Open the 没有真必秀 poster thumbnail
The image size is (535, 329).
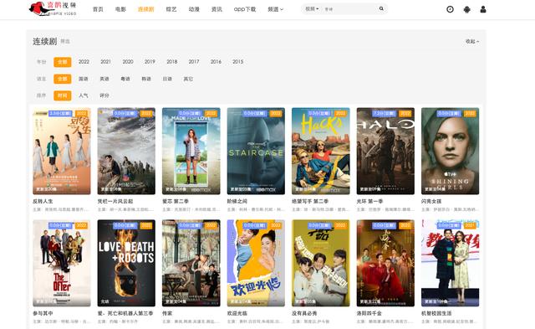321,263
